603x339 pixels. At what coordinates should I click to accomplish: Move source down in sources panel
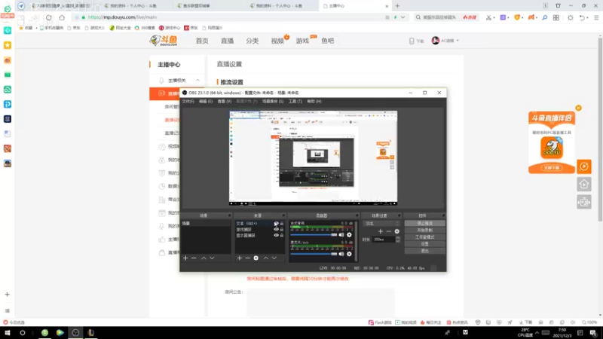click(x=274, y=258)
